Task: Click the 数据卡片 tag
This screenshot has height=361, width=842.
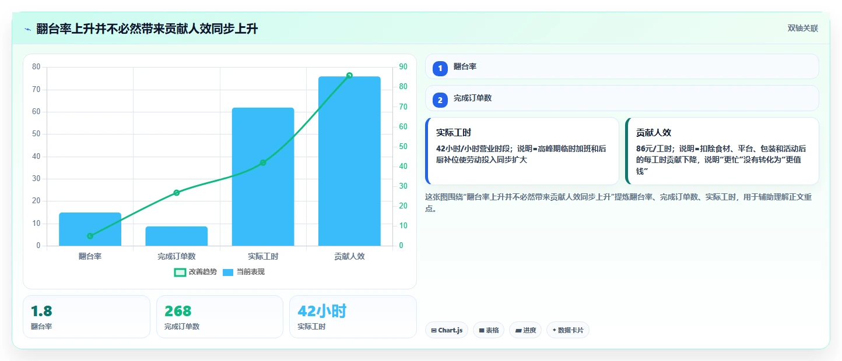Action: [x=568, y=330]
